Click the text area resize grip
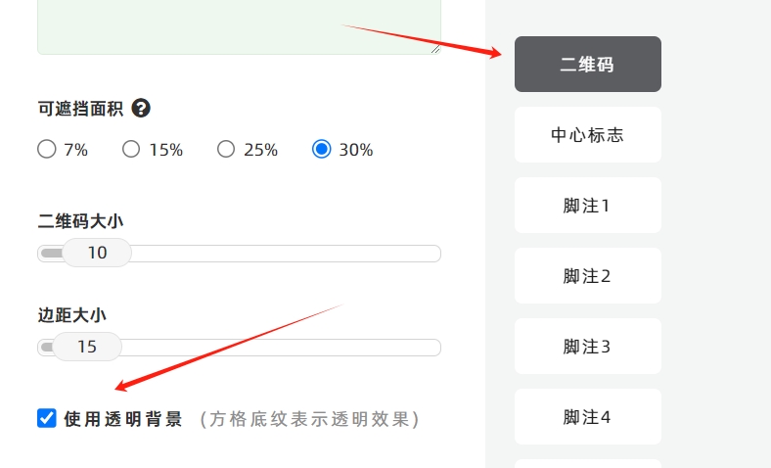The image size is (771, 468). pyautogui.click(x=435, y=49)
